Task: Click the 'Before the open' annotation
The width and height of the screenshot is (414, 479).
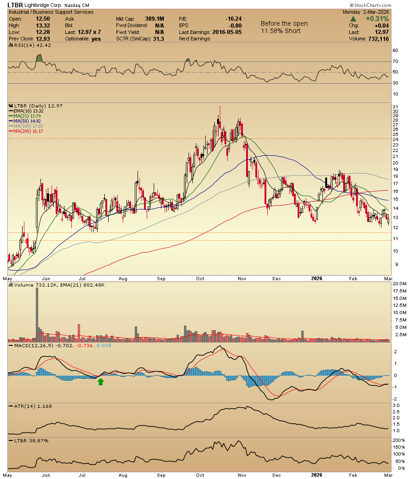Action: (284, 23)
